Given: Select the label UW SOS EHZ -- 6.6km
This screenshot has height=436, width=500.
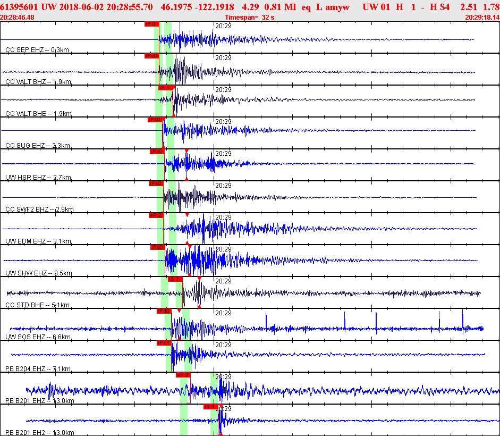Looking at the screenshot, I should click(x=38, y=337).
